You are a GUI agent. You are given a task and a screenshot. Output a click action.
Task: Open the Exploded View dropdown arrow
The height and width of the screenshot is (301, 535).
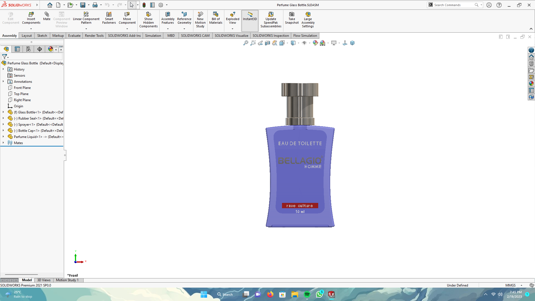(x=232, y=29)
